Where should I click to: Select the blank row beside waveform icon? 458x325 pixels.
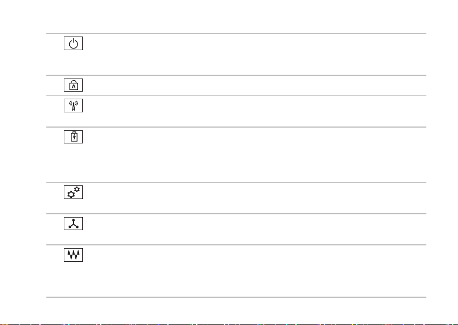click(254, 271)
